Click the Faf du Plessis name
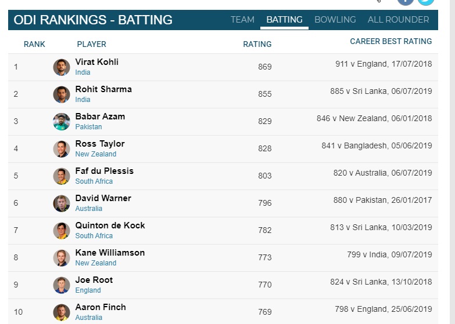The height and width of the screenshot is (324, 455). (104, 171)
